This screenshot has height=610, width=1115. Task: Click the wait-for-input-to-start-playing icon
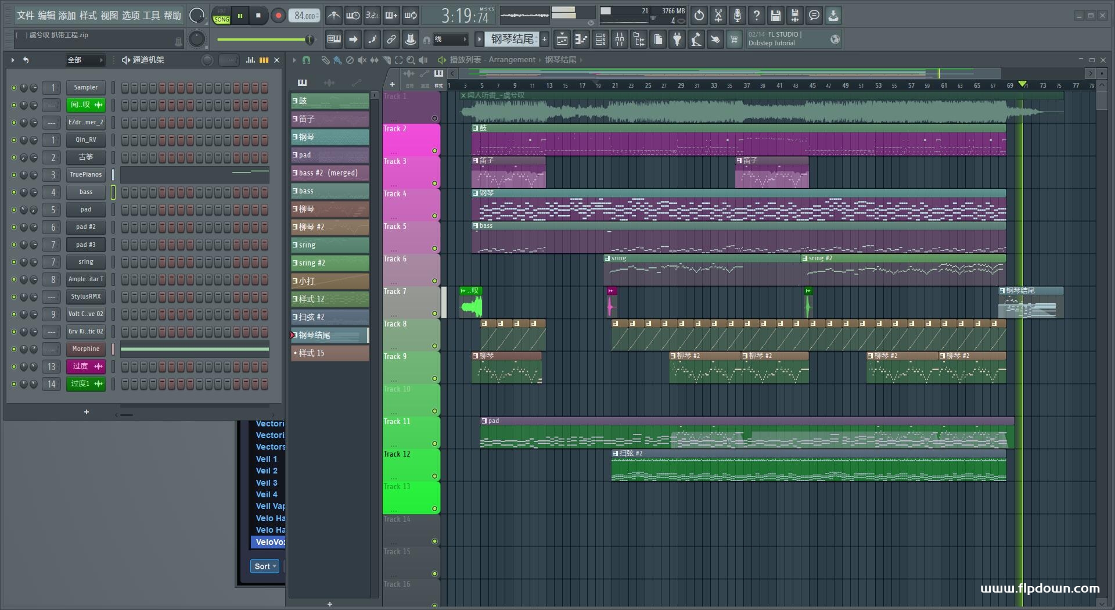click(353, 16)
